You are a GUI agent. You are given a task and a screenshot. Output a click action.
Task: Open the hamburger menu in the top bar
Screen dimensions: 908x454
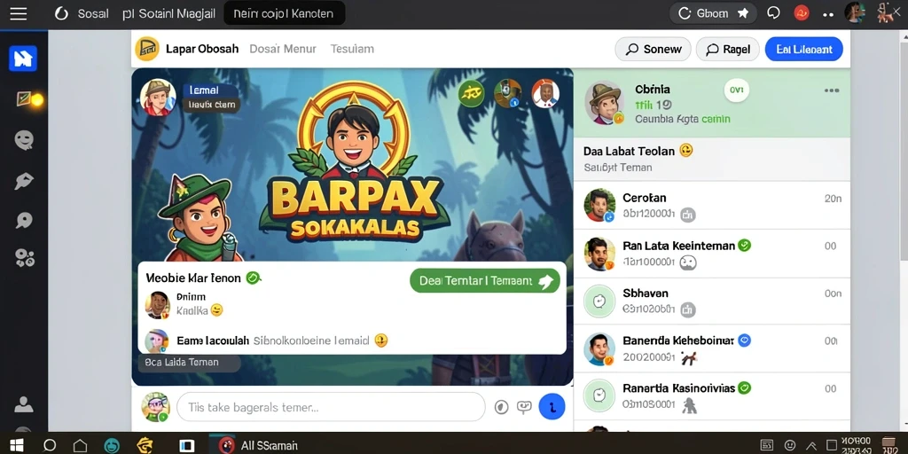tap(18, 13)
